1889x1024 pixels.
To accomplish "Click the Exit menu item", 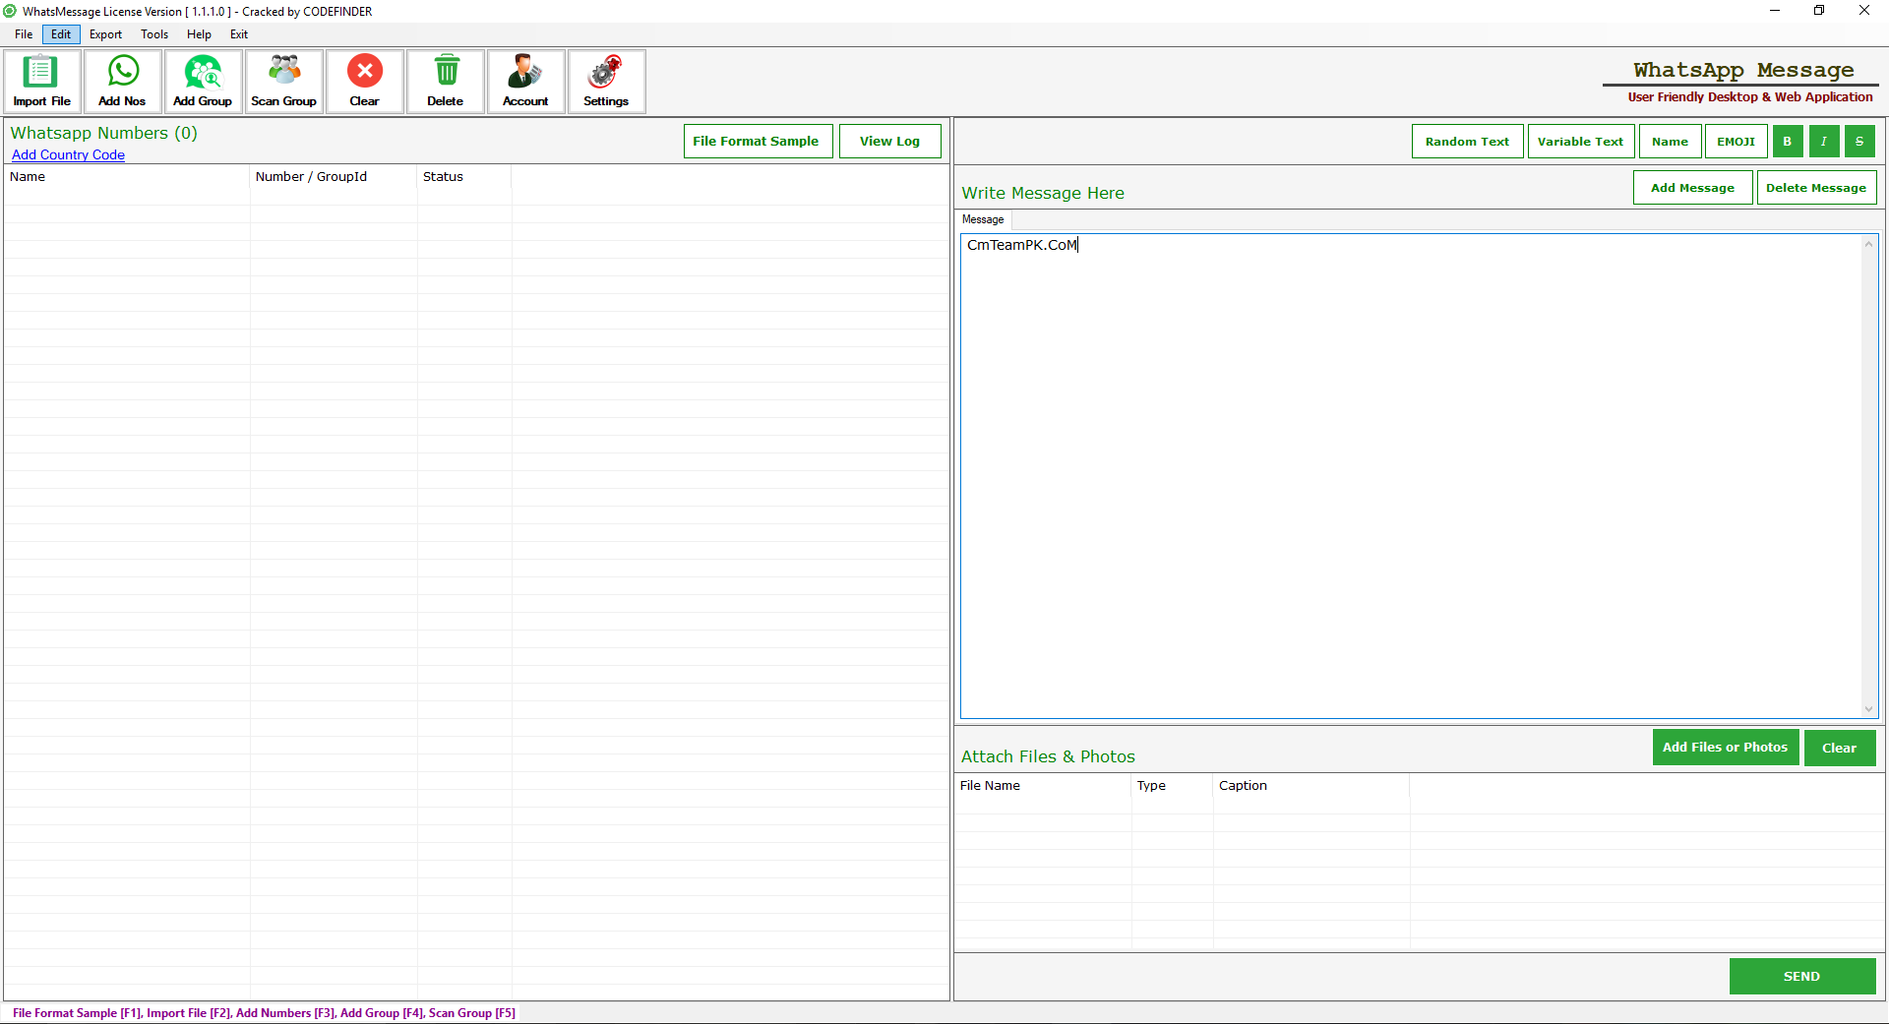I will pyautogui.click(x=239, y=34).
